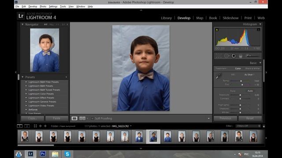Choose Black & White treatment
The image size is (282, 158).
[x=252, y=68]
